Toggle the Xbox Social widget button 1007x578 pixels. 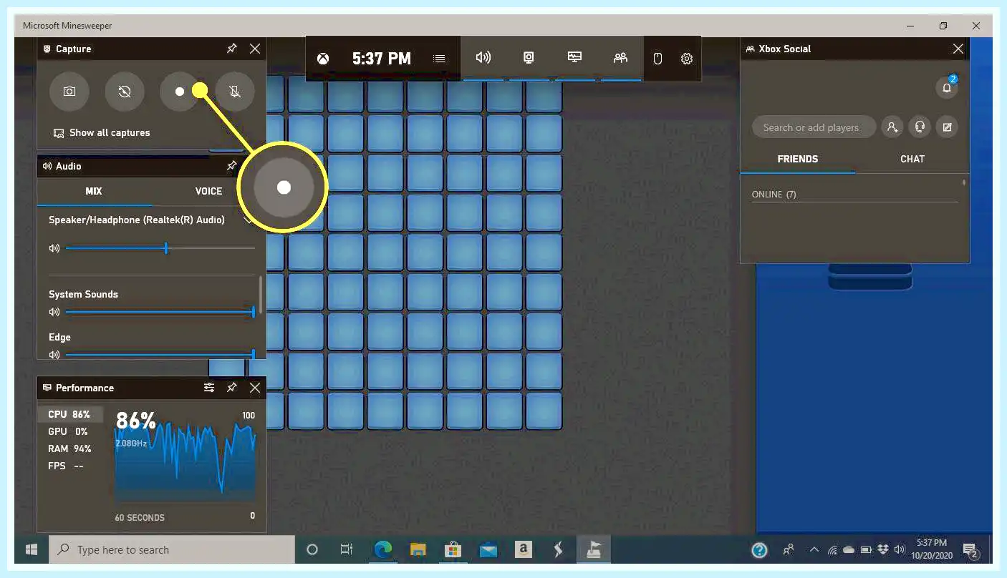[x=620, y=58]
